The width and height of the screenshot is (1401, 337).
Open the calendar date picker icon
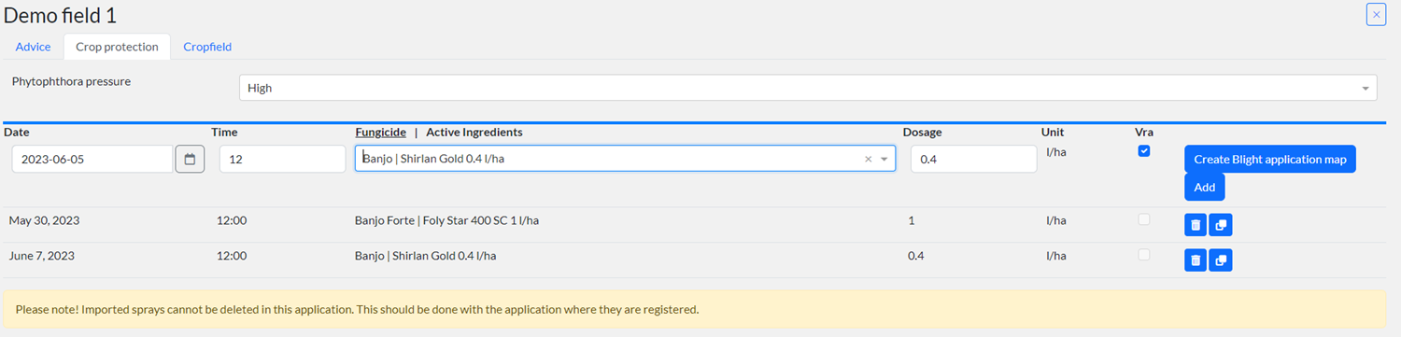[189, 159]
